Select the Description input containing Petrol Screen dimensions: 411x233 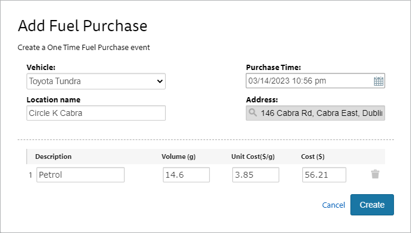(81, 175)
